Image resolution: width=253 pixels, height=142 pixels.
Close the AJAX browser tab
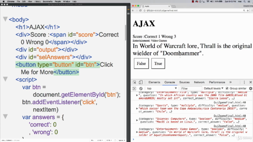[169, 6]
